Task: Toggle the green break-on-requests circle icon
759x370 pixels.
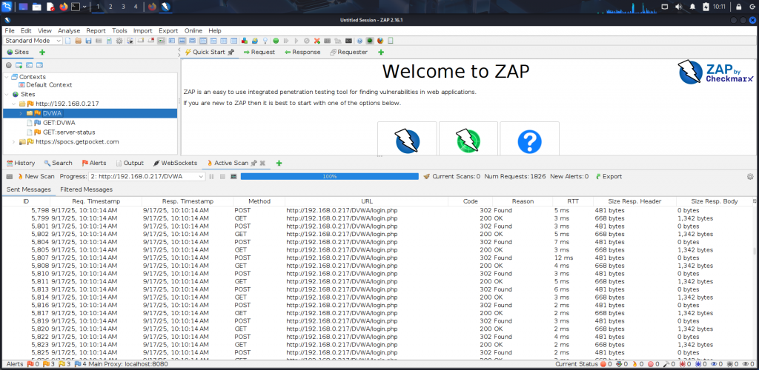Action: click(x=276, y=41)
